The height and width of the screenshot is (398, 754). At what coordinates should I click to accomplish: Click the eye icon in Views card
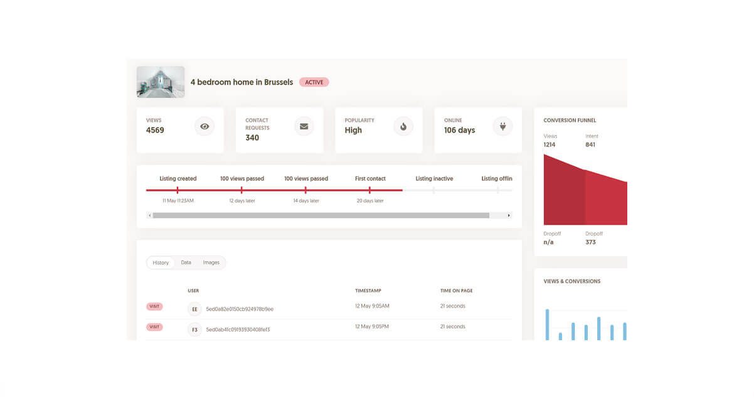[204, 126]
